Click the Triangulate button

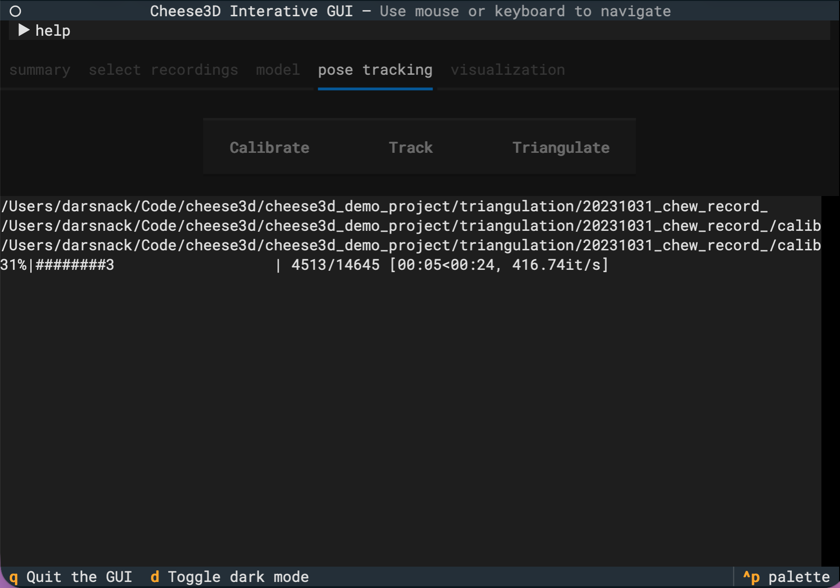click(x=561, y=148)
